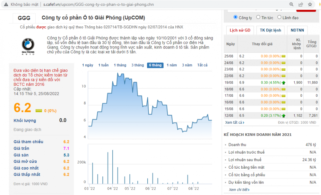Set chart range to 1 năm
Screen dimensions: 321x195
[x=172, y=65]
